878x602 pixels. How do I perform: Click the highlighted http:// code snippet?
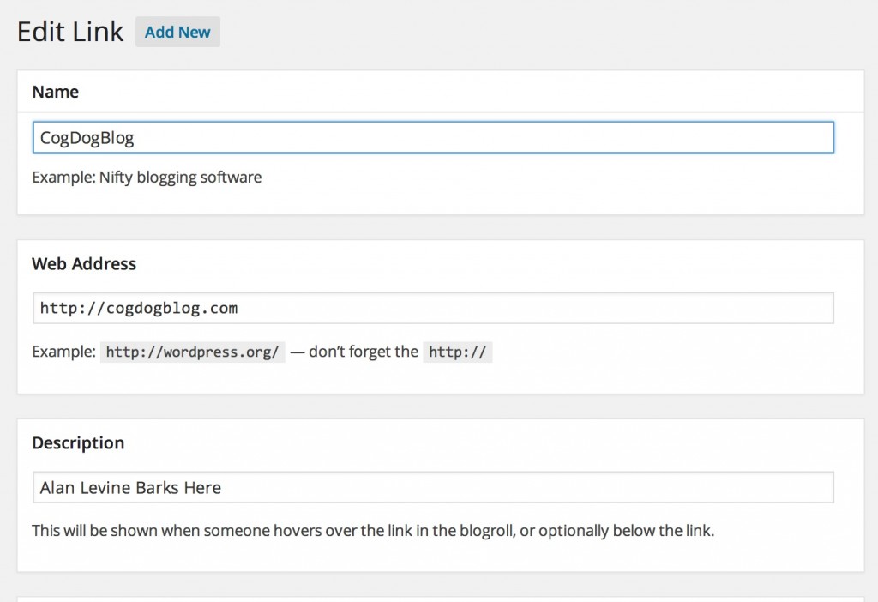point(457,352)
